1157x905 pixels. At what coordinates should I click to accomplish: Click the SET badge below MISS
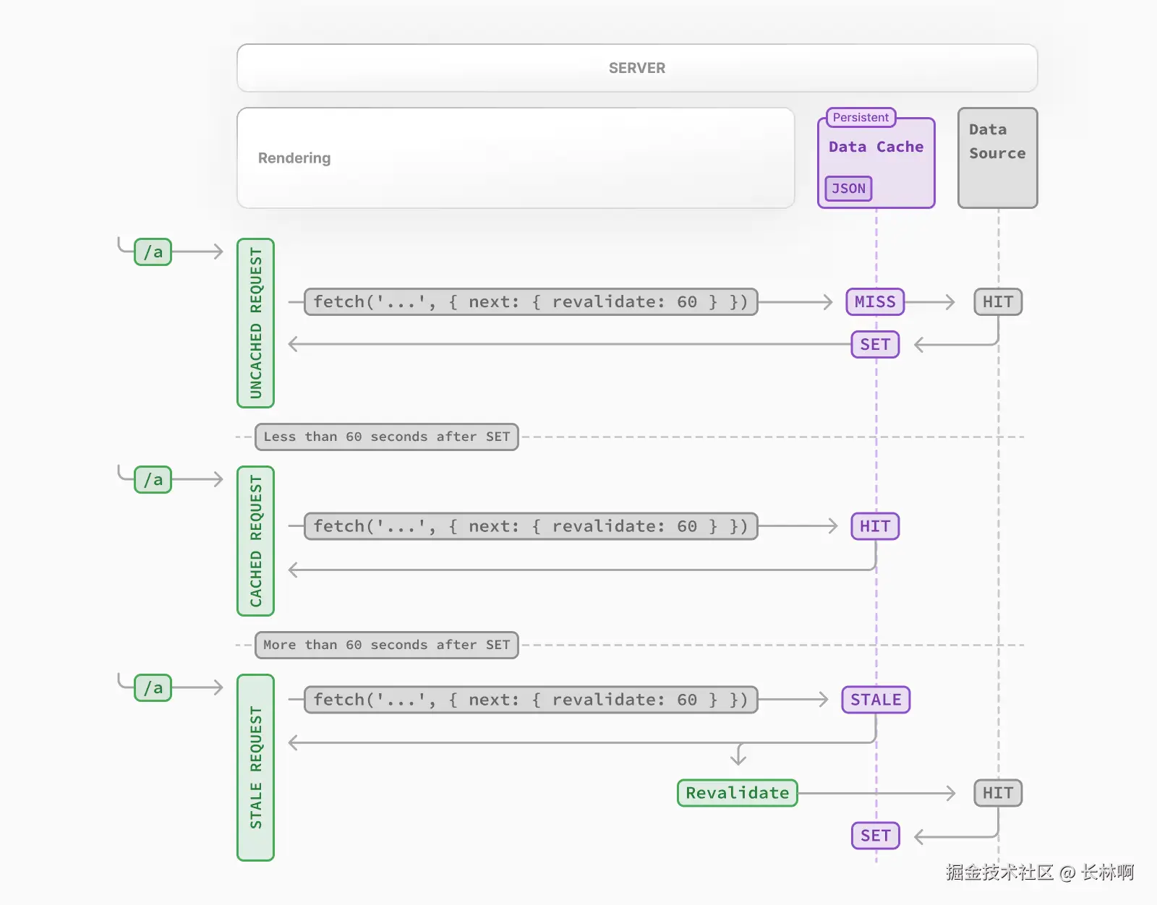(x=875, y=345)
